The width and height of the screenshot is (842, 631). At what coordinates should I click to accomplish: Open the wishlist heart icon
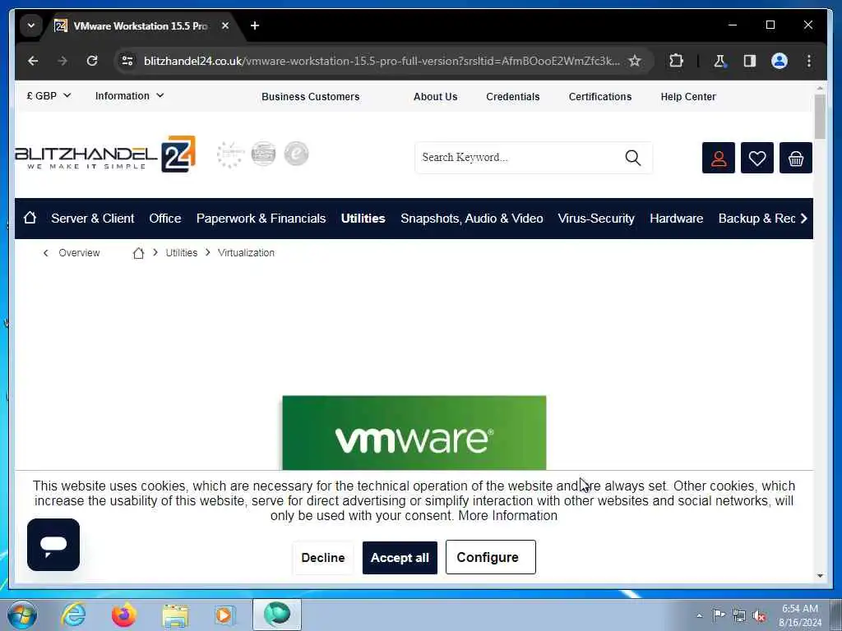(757, 158)
